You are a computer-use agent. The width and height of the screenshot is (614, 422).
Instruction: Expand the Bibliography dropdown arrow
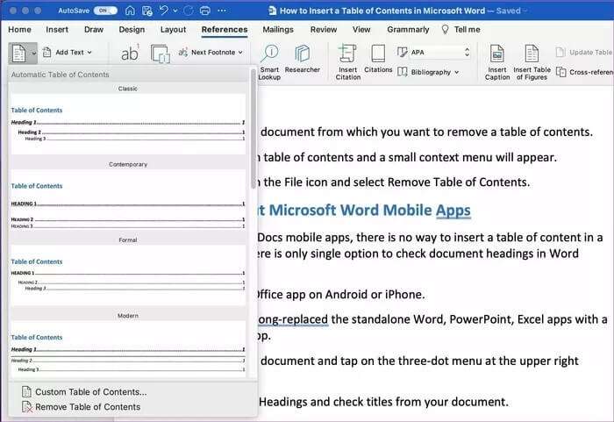click(457, 72)
